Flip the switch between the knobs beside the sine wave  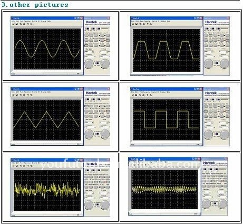click(x=97, y=63)
